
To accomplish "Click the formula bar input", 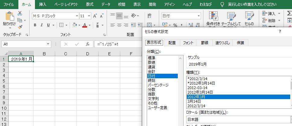I will [x=118, y=44].
